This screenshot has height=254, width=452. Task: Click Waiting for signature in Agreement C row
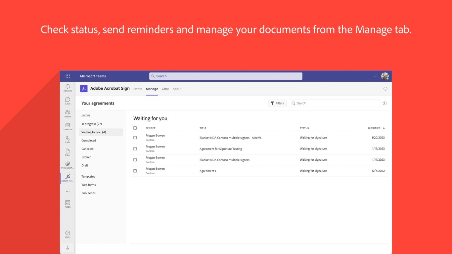click(x=313, y=171)
